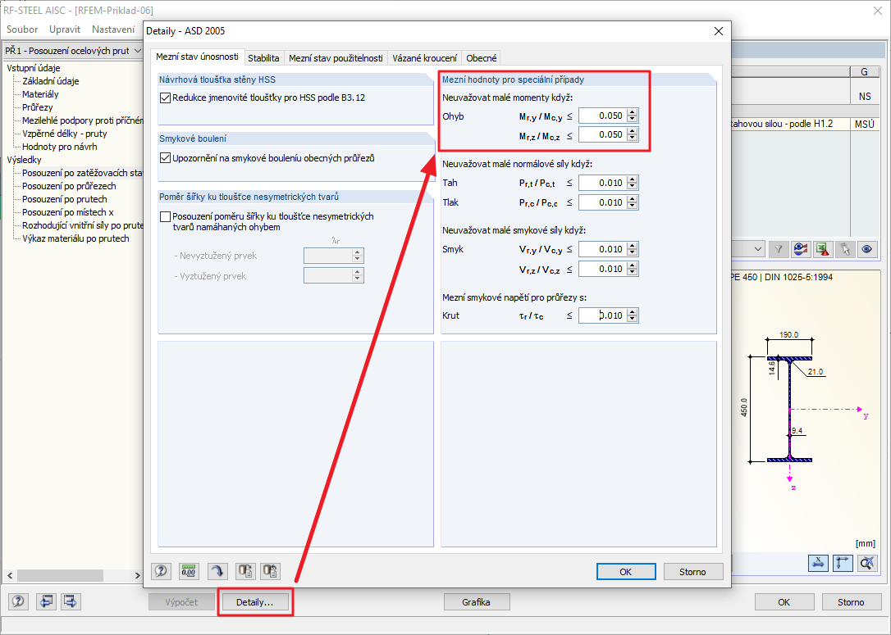Screen dimensions: 891x635
Task: Click the load saved settings cylinder icon
Action: [x=245, y=571]
